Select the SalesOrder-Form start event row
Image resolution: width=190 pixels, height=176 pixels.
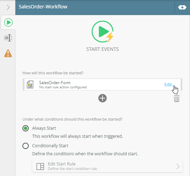click(103, 84)
